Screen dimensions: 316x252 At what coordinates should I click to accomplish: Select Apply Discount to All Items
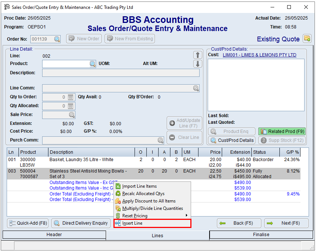coord(149,201)
